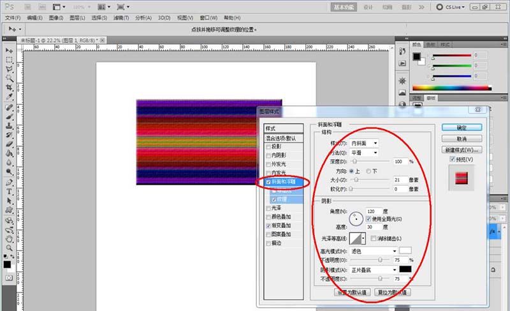Select the Blur tool
This screenshot has width=510, height=311.
point(9,162)
